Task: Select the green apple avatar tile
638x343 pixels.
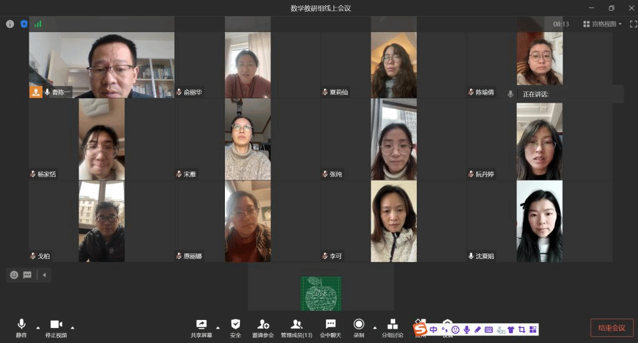Action: 321,293
